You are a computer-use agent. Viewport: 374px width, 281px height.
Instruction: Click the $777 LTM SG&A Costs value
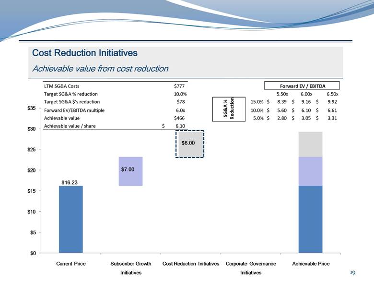(179, 86)
